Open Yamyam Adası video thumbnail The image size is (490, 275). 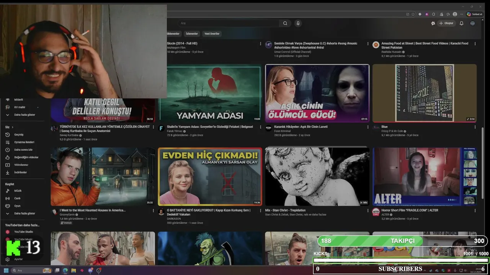[210, 93]
